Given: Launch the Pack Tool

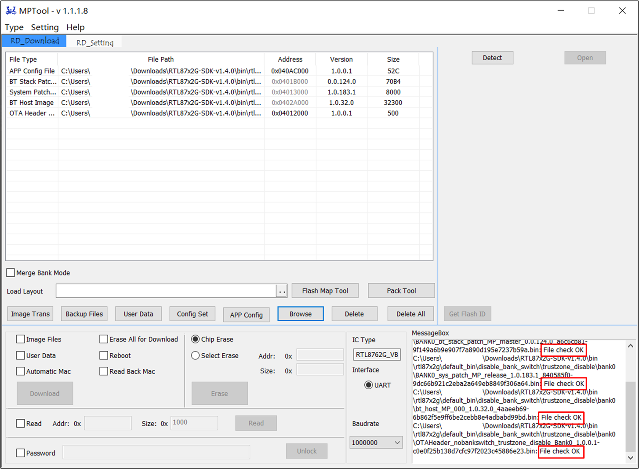Looking at the screenshot, I should (x=401, y=291).
